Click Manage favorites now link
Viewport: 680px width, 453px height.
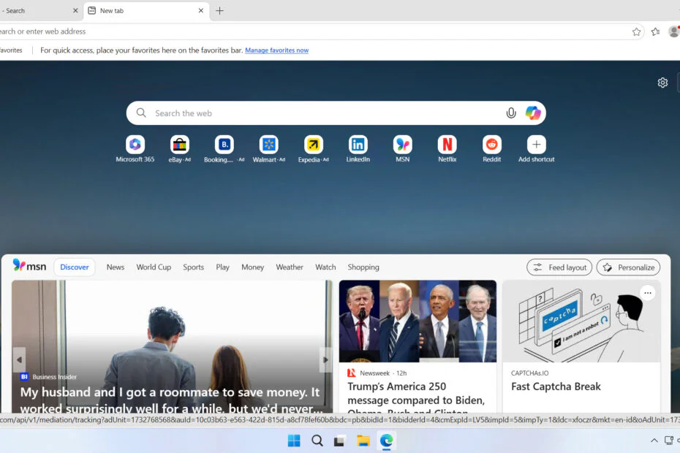(x=276, y=50)
